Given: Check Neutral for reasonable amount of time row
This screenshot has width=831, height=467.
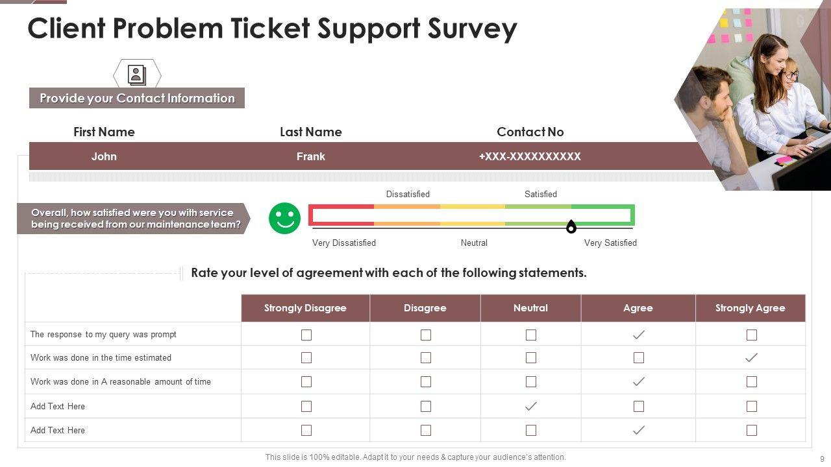Looking at the screenshot, I should click(531, 381).
